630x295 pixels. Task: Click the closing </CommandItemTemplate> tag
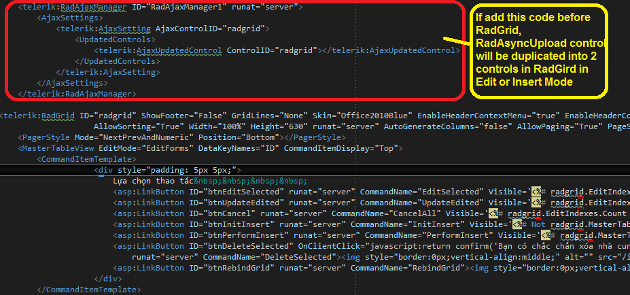pos(89,290)
